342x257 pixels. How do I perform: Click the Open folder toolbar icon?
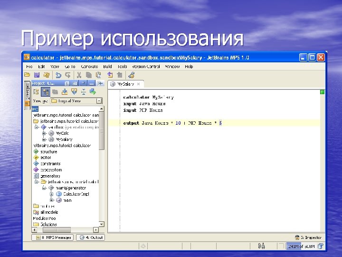point(27,75)
